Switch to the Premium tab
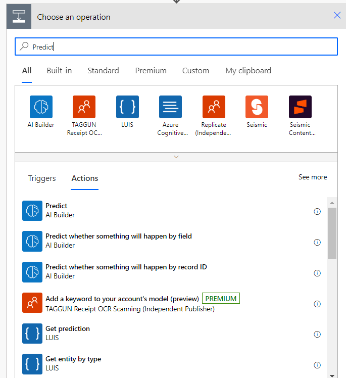The image size is (346, 378). point(151,71)
